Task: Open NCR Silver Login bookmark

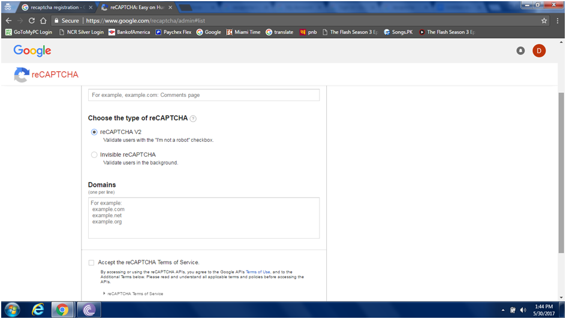Action: pos(81,32)
